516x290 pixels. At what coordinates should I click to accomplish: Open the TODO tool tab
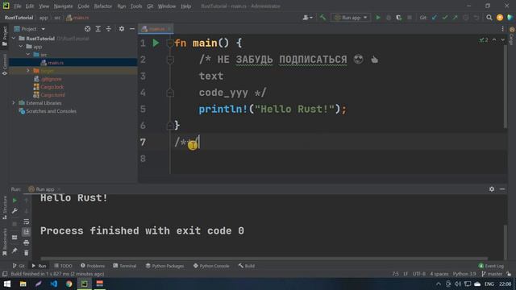63,266
